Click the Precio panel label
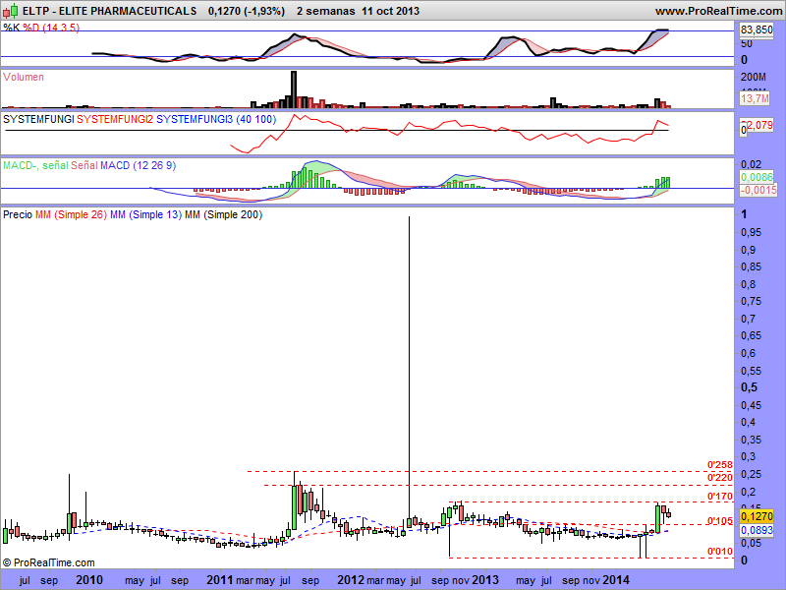This screenshot has height=590, width=786. (x=18, y=214)
